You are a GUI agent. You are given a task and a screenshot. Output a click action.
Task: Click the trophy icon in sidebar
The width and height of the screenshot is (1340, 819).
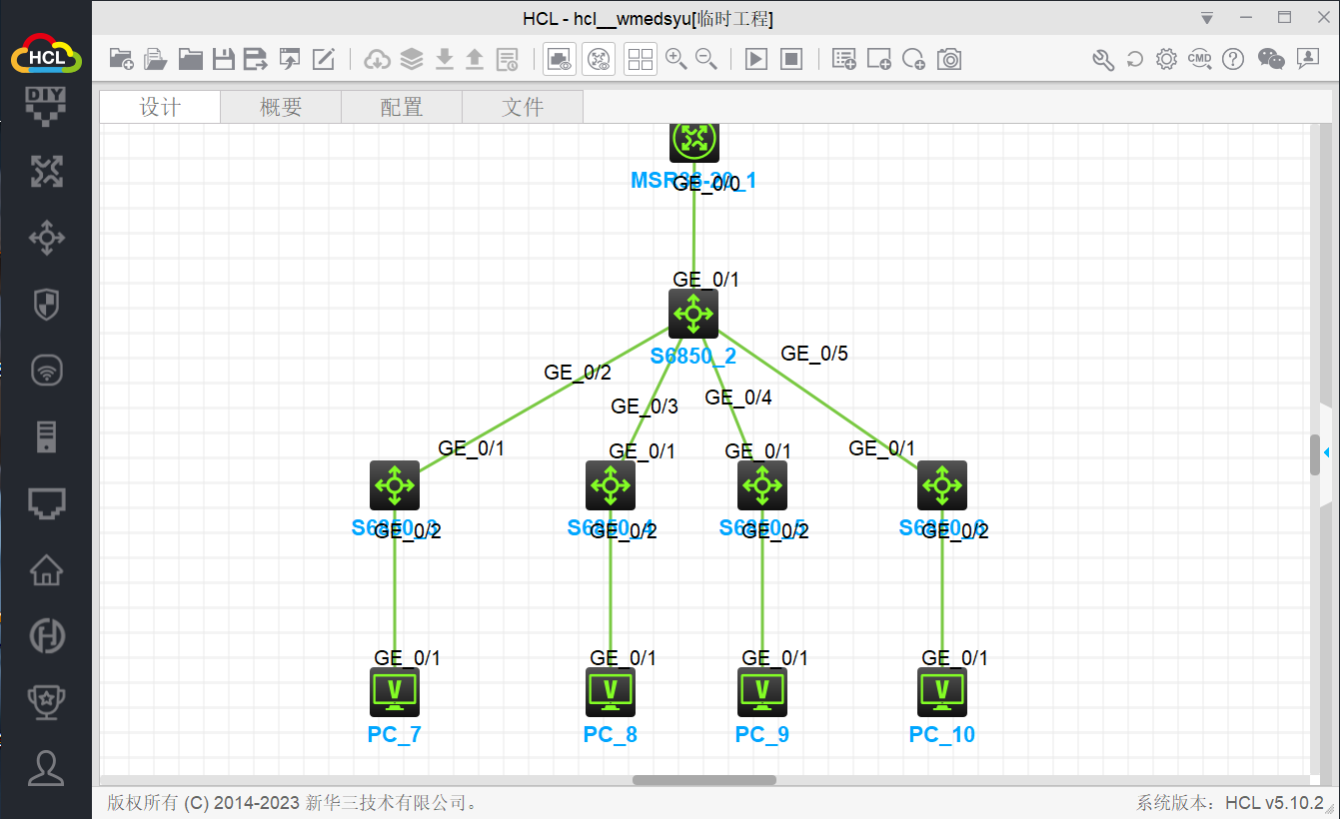[46, 701]
